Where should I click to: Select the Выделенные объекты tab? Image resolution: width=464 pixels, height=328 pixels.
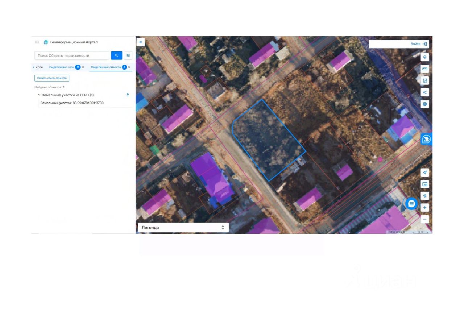[x=106, y=67]
